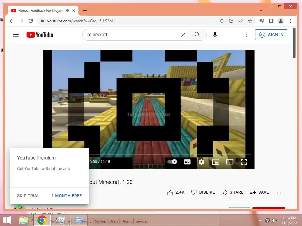Click the taskbar clock 11:34 PM
This screenshot has height=226, width=302.
[x=289, y=218]
